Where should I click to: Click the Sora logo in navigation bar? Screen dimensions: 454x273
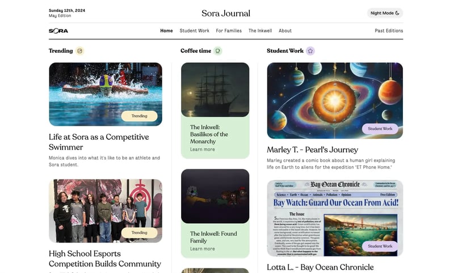coord(58,31)
